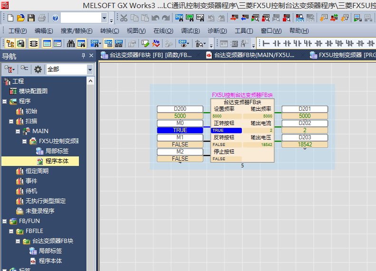Open the toolbar combo box dropdown arrow

(104, 18)
